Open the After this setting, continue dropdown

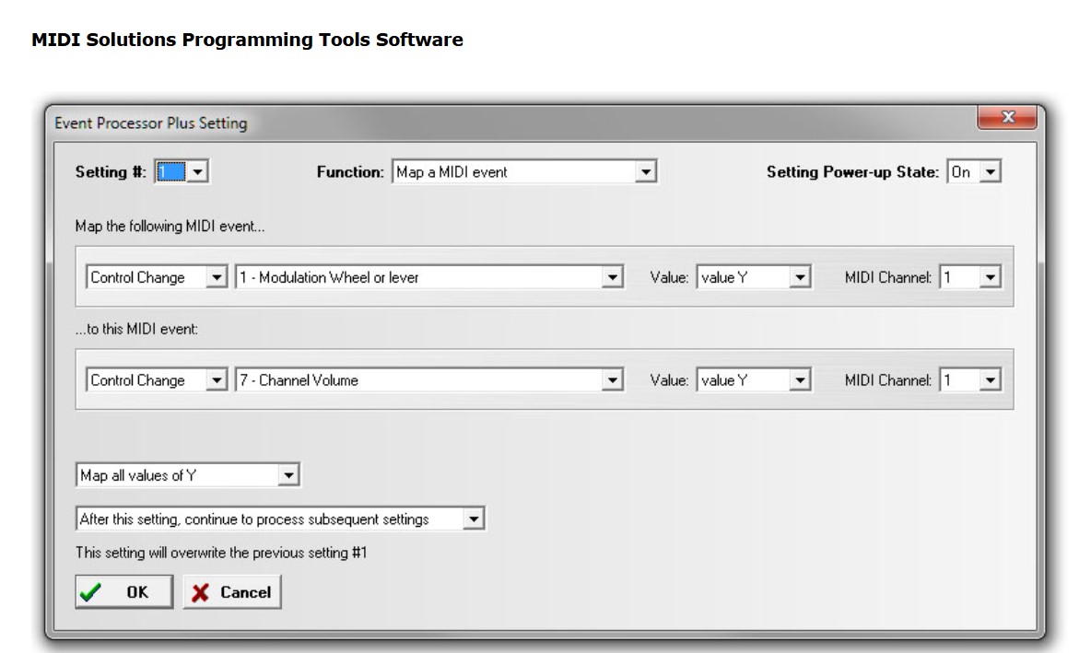point(280,519)
